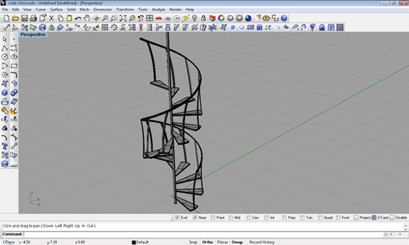Open the Surface menu

(56, 10)
